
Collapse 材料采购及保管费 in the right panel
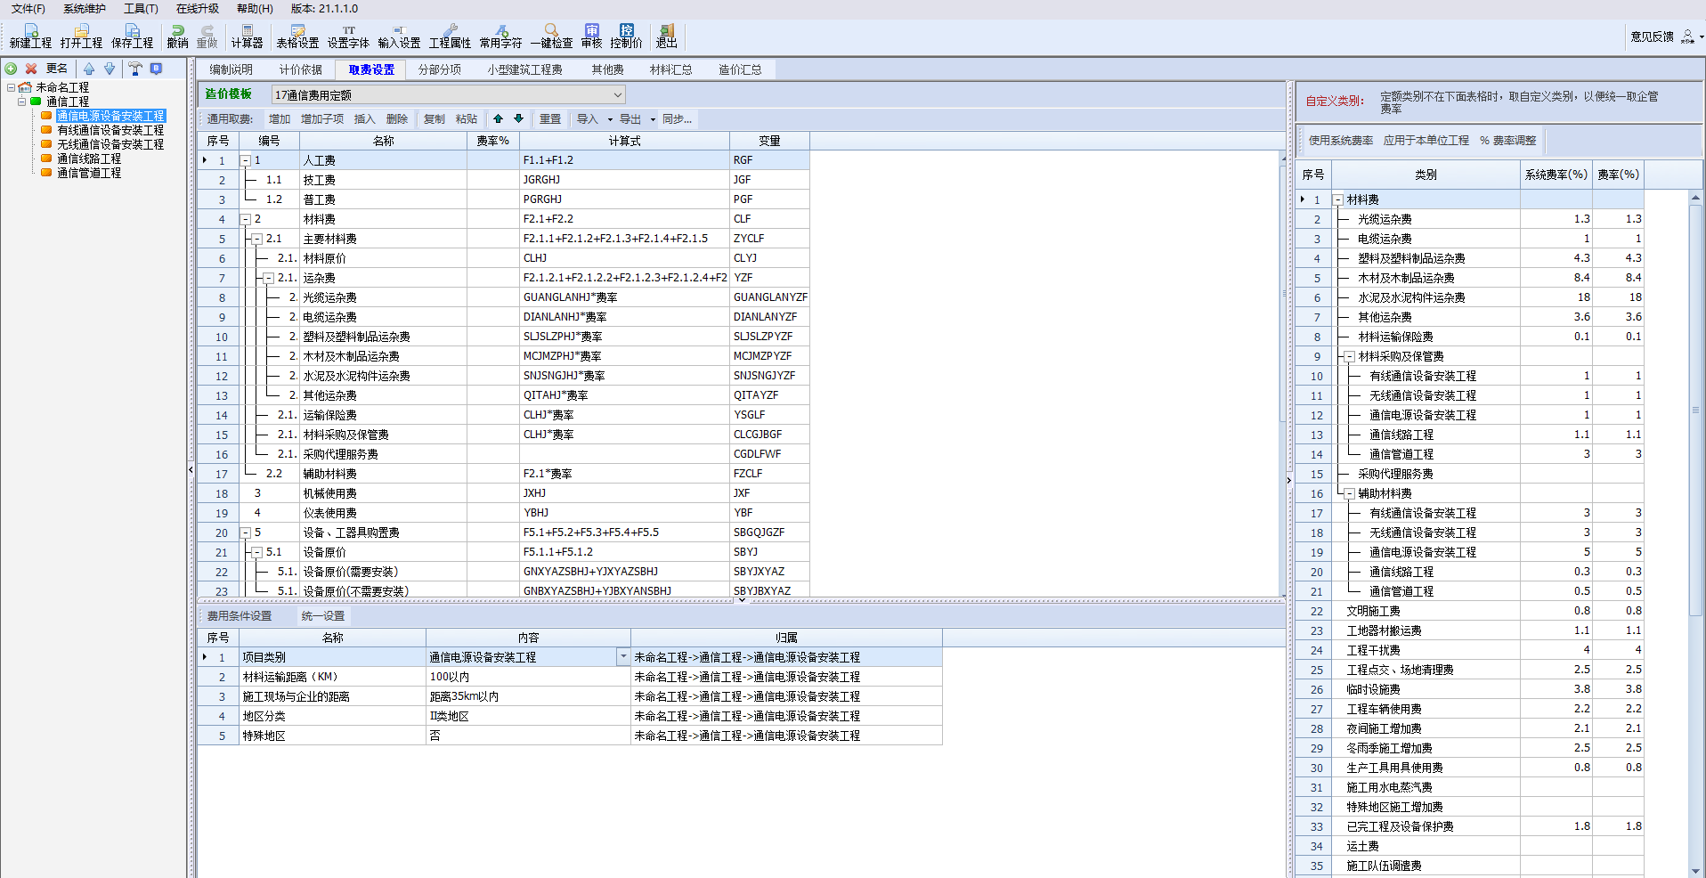[x=1349, y=356]
